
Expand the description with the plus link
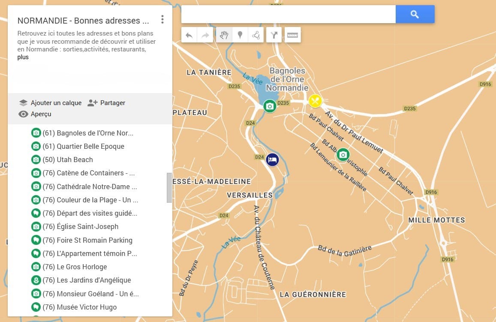pos(23,57)
